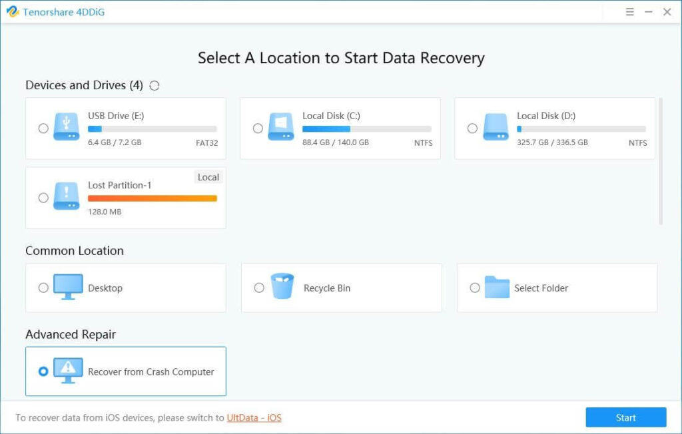Click the Local Disk (D:) drive icon
This screenshot has height=434, width=682.
(496, 128)
